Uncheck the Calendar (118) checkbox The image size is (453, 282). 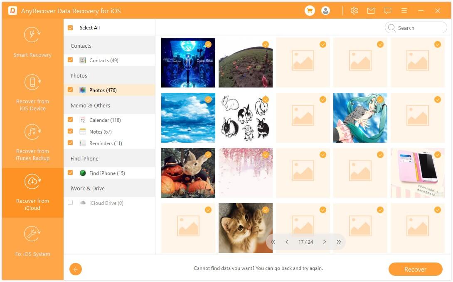pos(70,120)
